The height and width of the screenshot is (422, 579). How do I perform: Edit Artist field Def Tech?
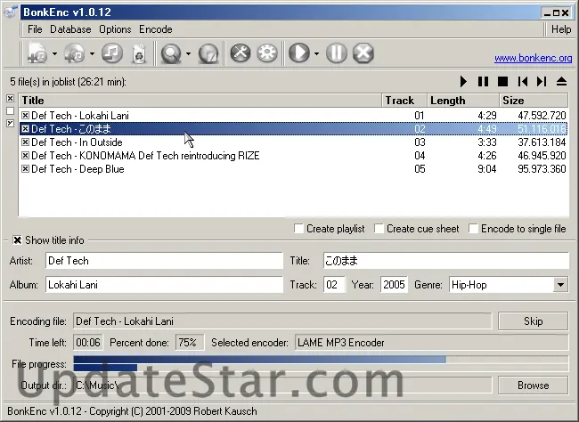(x=164, y=261)
